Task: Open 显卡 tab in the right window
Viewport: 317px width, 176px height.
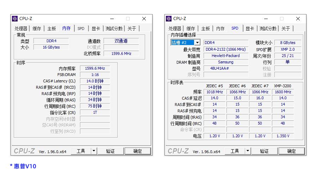Action: 250,29
